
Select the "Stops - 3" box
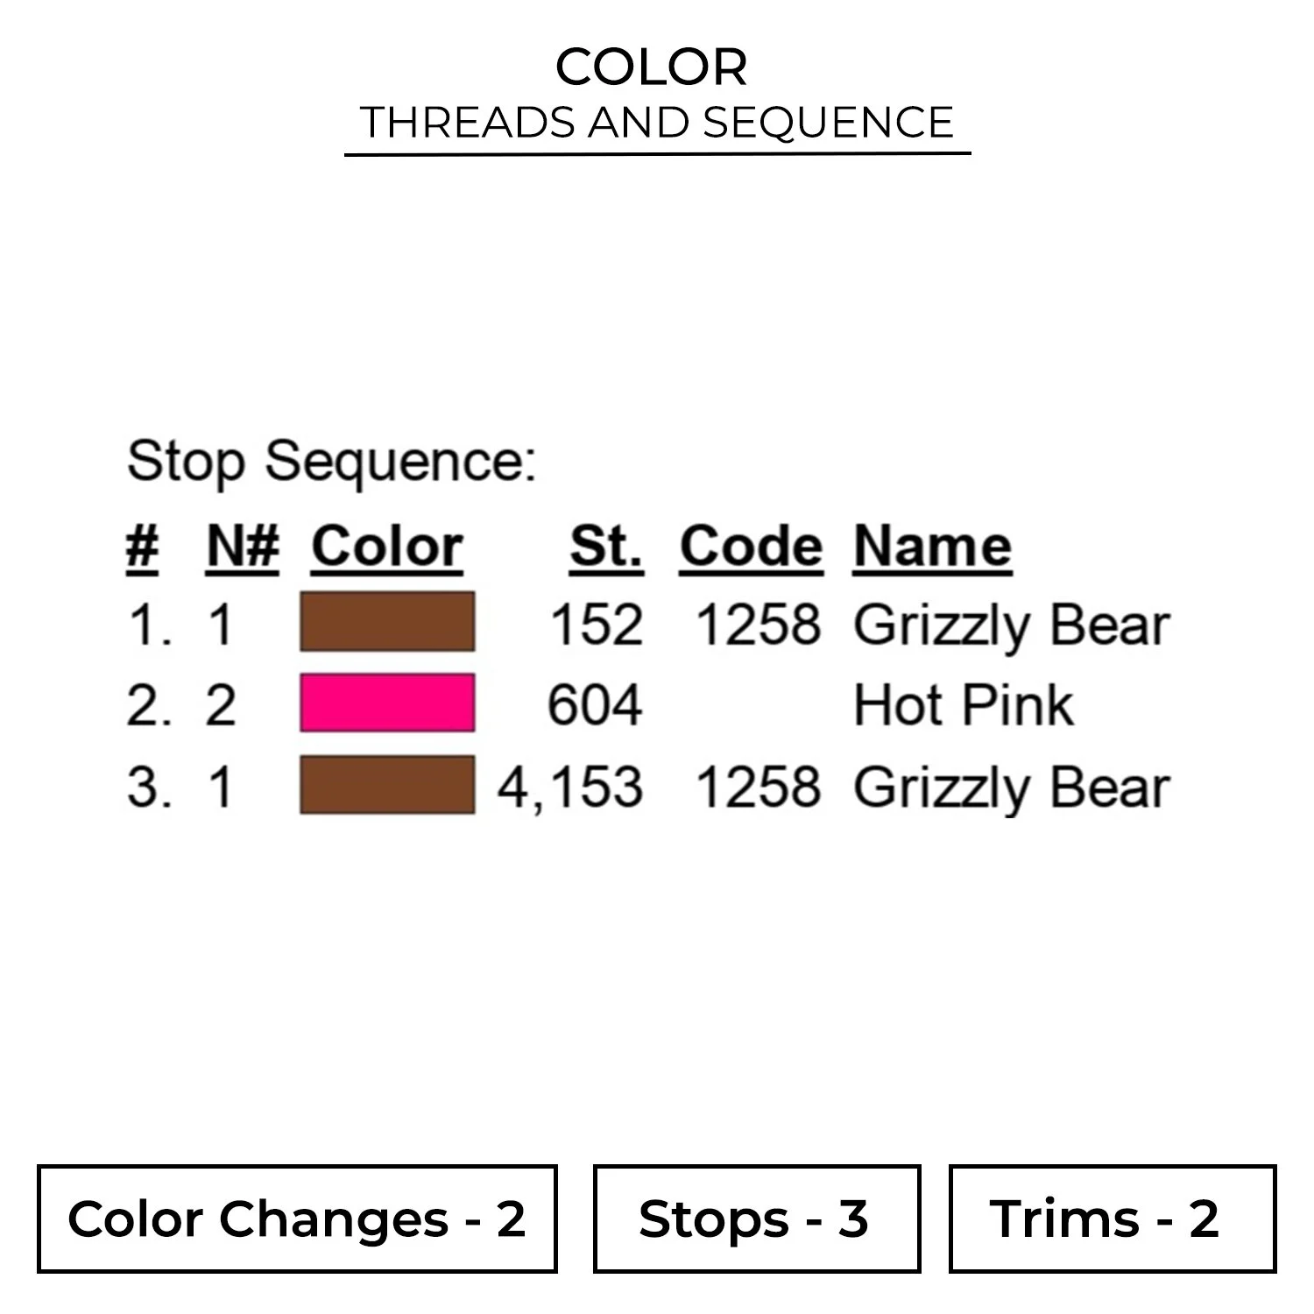(756, 1219)
